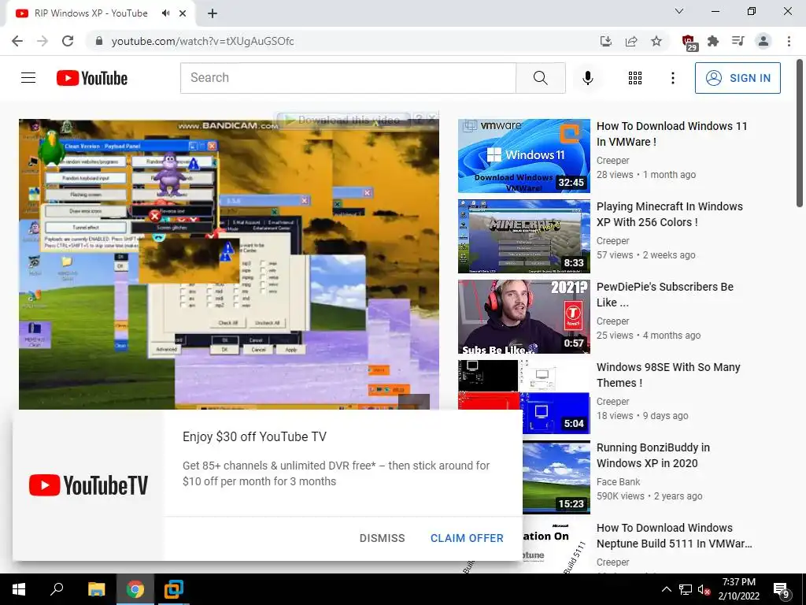Open Windows 98SE themes video thumbnail
The height and width of the screenshot is (605, 806).
[523, 396]
